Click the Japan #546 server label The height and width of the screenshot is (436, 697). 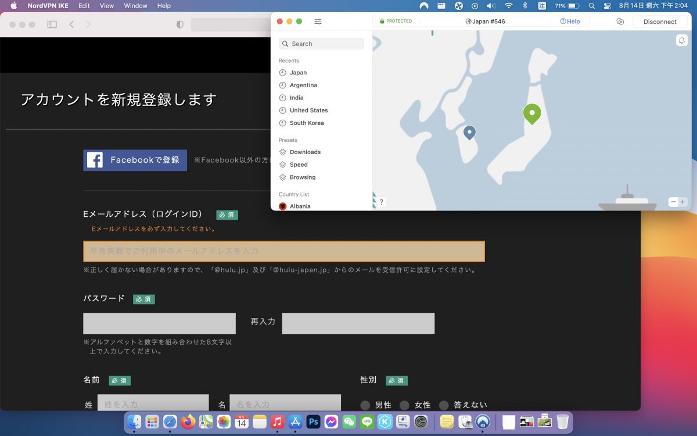[x=486, y=22]
